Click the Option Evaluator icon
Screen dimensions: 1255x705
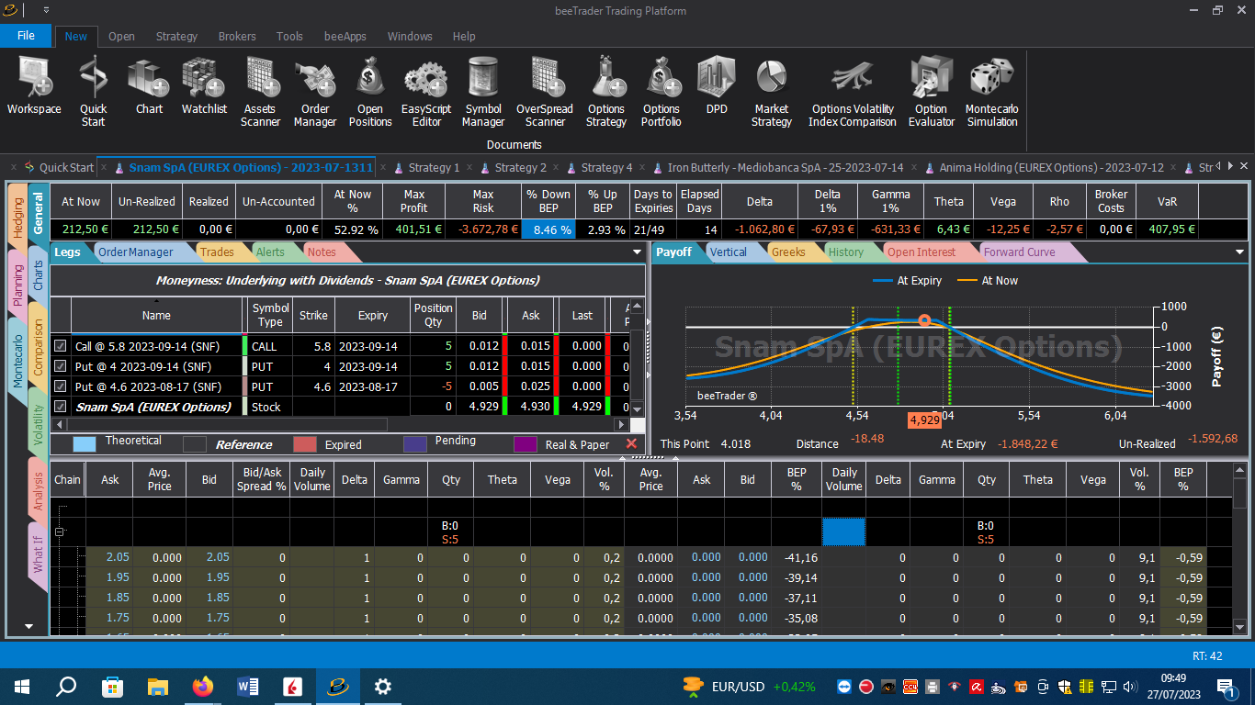point(932,92)
